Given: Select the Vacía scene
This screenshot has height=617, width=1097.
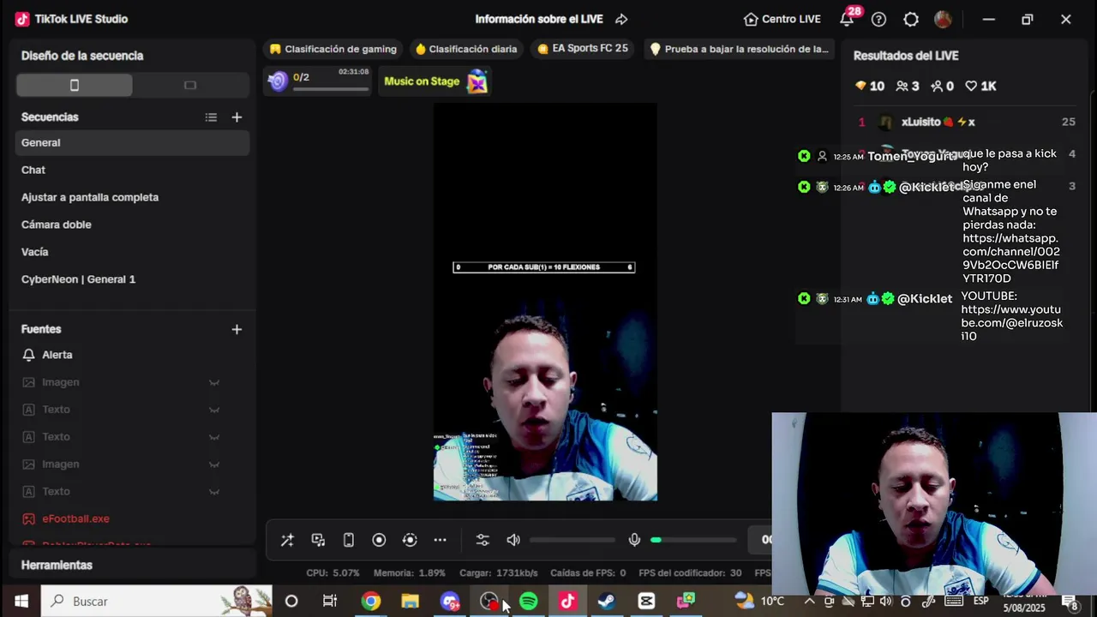Looking at the screenshot, I should [x=132, y=252].
